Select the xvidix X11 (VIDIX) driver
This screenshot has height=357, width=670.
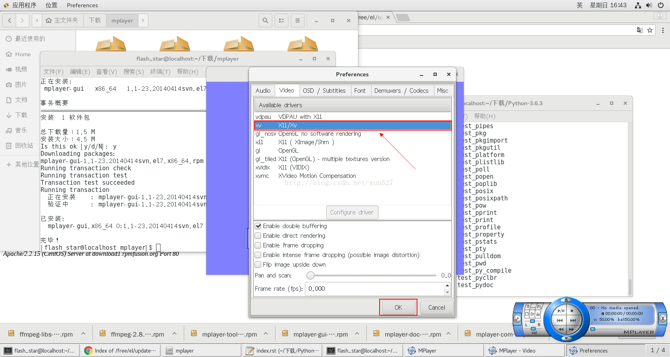353,167
